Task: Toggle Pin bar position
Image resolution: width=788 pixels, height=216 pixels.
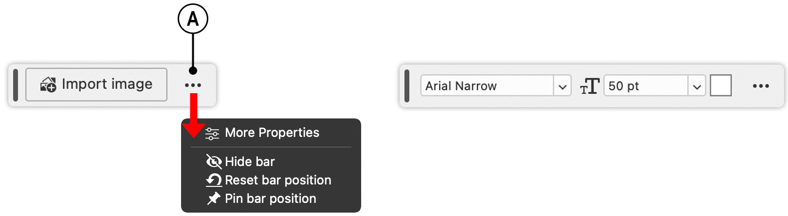Action: 271,199
